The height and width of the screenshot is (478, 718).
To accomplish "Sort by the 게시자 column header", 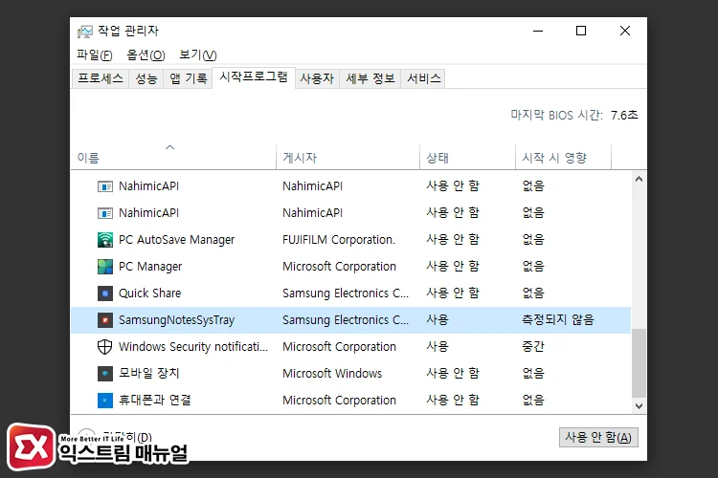I will coord(348,157).
